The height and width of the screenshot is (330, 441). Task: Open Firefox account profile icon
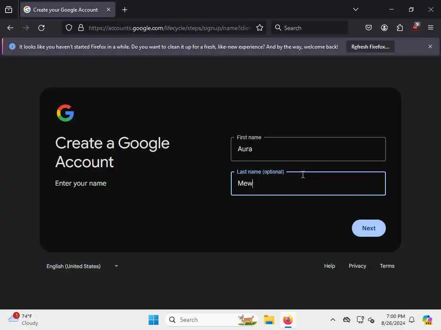[384, 28]
